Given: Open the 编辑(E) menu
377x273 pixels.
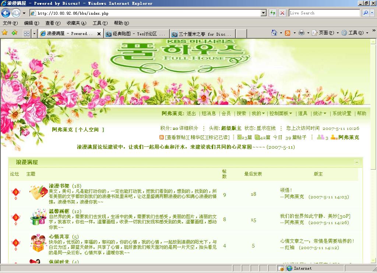Looking at the screenshot, I should click(x=32, y=23).
